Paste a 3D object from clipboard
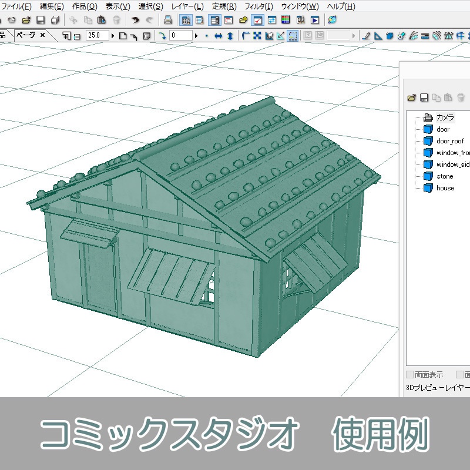The image size is (470, 470). [448, 98]
